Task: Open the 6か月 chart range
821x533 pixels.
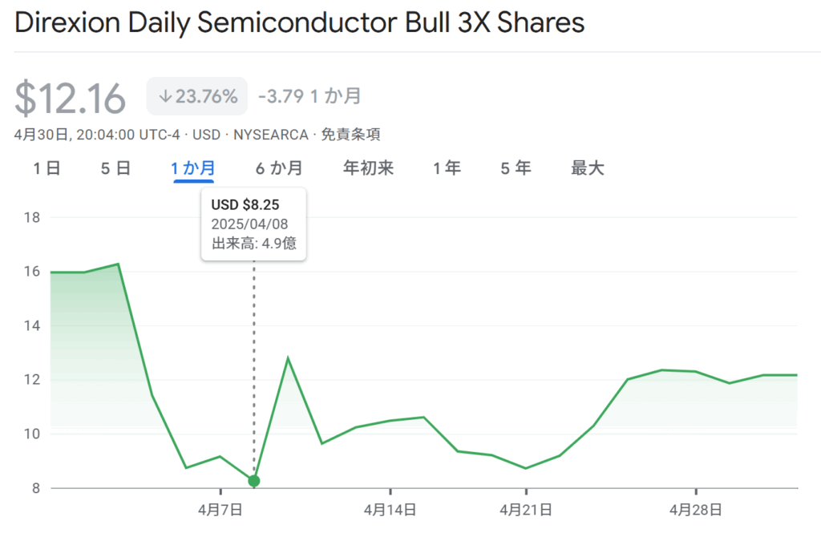Action: [x=279, y=168]
